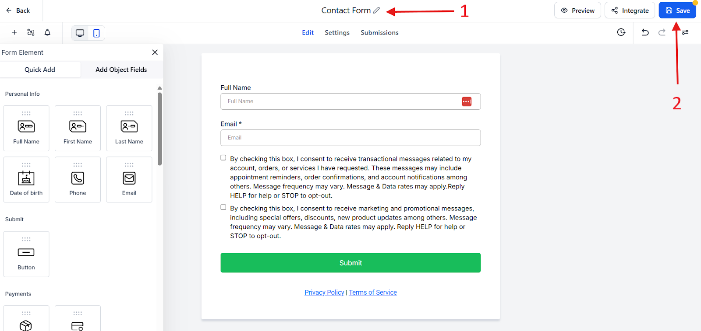Switch to the Submissions tab
This screenshot has width=701, height=331.
(x=379, y=32)
